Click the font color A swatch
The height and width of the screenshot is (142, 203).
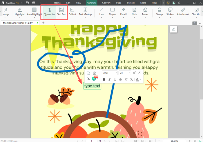(137, 79)
